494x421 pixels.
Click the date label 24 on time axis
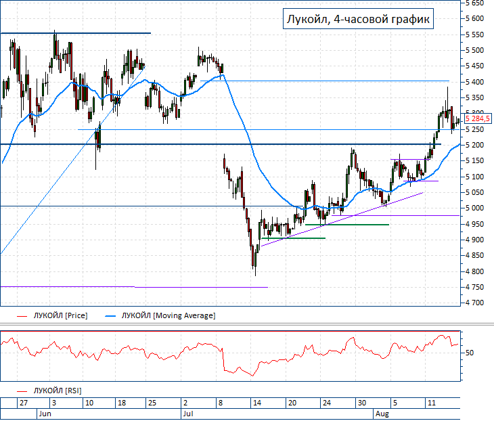(327, 403)
